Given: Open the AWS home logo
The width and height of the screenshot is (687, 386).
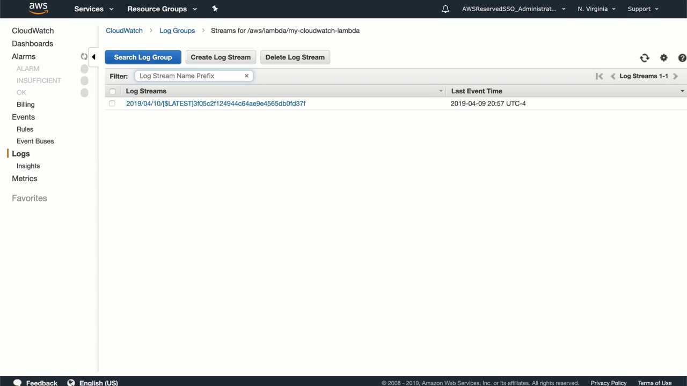Looking at the screenshot, I should (38, 9).
